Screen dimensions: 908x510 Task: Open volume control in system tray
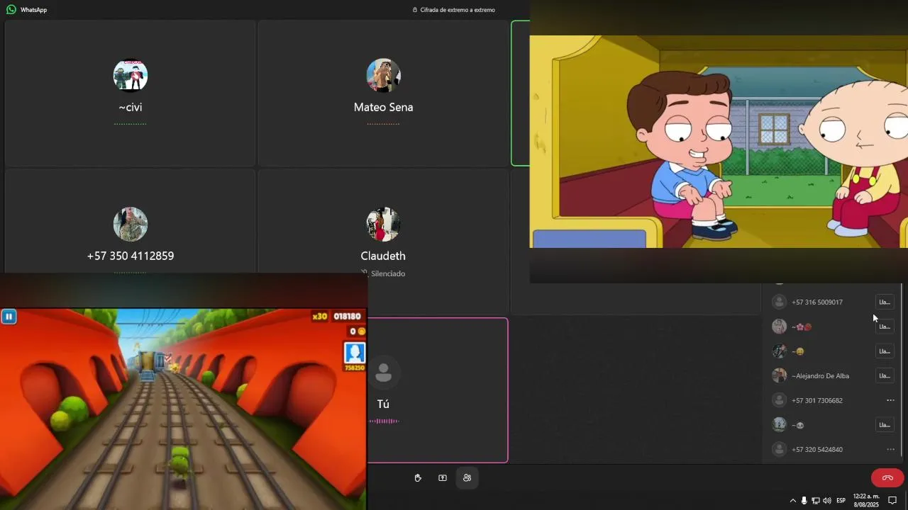pyautogui.click(x=826, y=500)
